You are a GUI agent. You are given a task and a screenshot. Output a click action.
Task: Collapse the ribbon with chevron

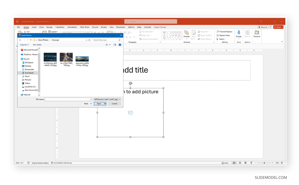tap(282, 42)
